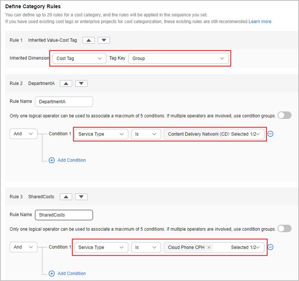The image size is (299, 281).
Task: Move DepartmentA rule up
Action: [x=66, y=83]
